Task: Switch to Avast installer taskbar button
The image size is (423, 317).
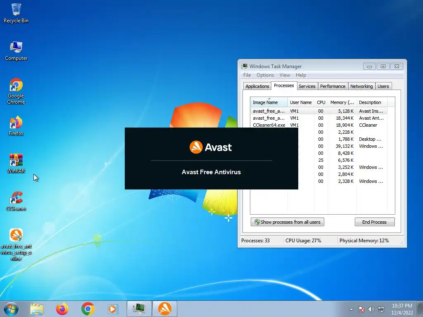Action: pyautogui.click(x=165, y=309)
